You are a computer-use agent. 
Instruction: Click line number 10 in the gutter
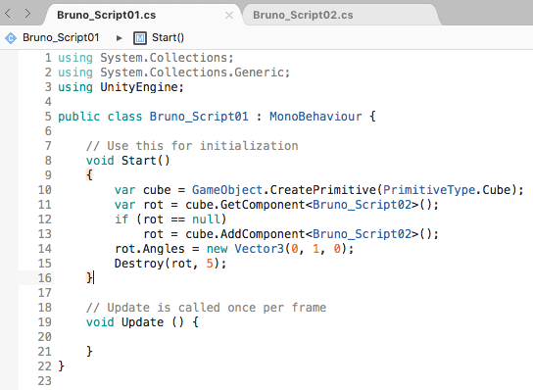pyautogui.click(x=44, y=190)
